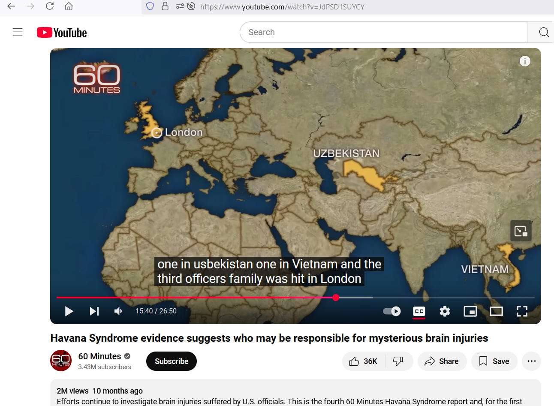Go to YouTube home via the logo
The width and height of the screenshot is (554, 406).
62,33
